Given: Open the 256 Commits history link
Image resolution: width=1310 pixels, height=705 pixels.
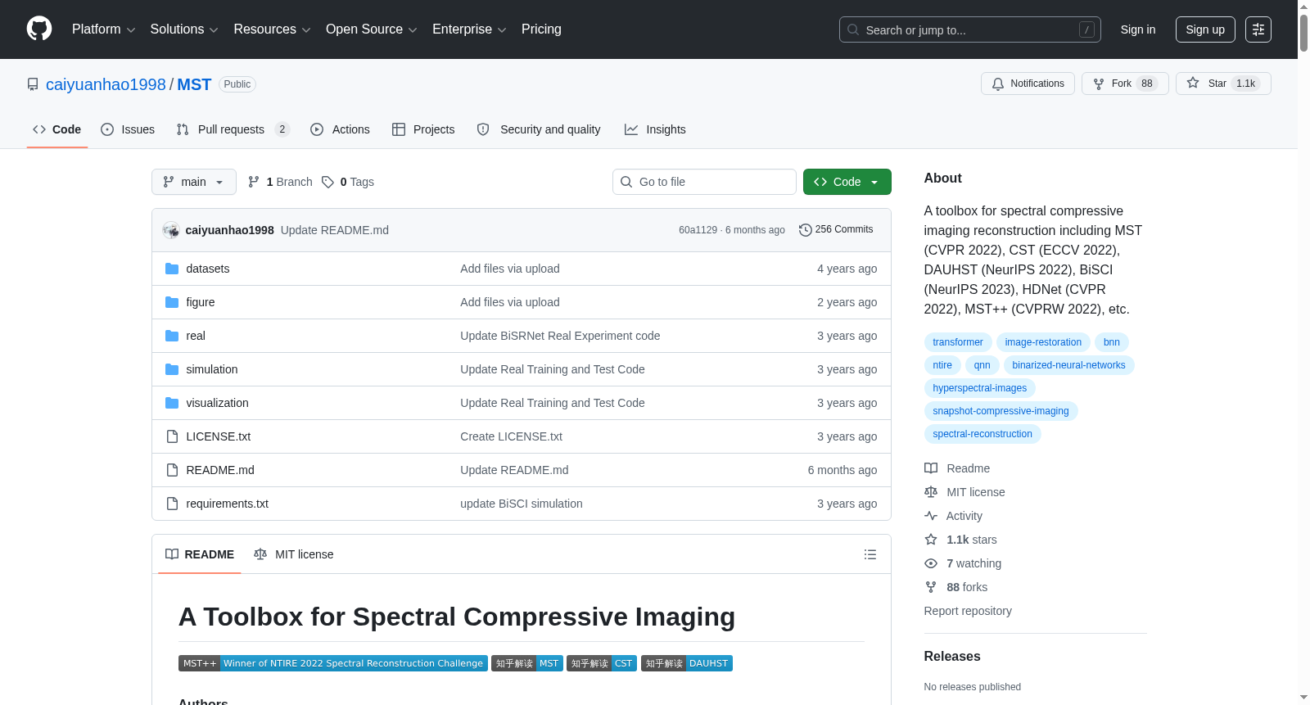Looking at the screenshot, I should pyautogui.click(x=836, y=230).
